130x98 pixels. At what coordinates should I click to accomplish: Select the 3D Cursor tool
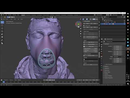point(2,25)
